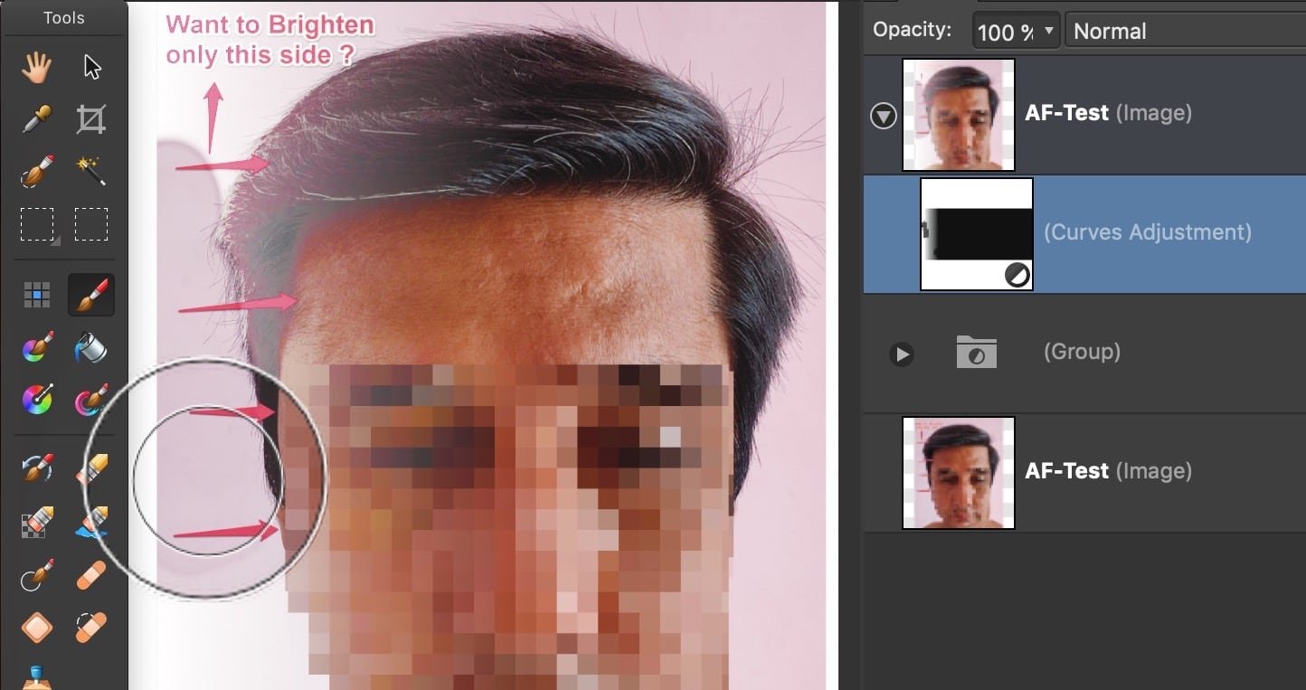This screenshot has width=1306, height=690.
Task: Select the Clone stamp tool
Action: point(37,676)
